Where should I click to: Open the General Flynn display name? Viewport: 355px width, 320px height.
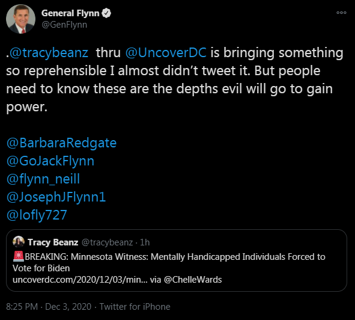(70, 13)
